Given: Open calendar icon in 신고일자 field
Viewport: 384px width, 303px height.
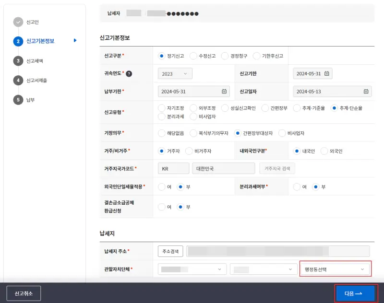Looking at the screenshot, I should [x=366, y=92].
